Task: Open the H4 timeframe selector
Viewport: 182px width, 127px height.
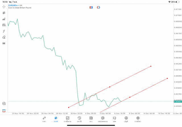Action: coord(4,43)
